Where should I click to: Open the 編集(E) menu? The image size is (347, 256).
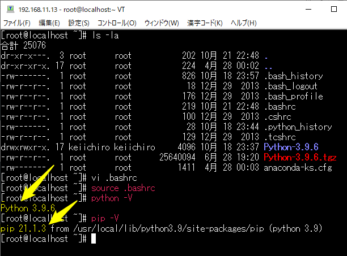pyautogui.click(x=49, y=23)
